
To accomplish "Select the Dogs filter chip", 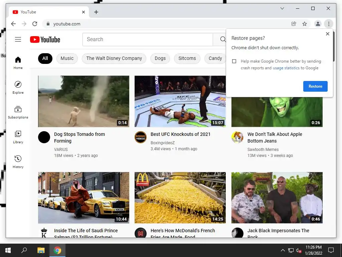I will tap(160, 58).
